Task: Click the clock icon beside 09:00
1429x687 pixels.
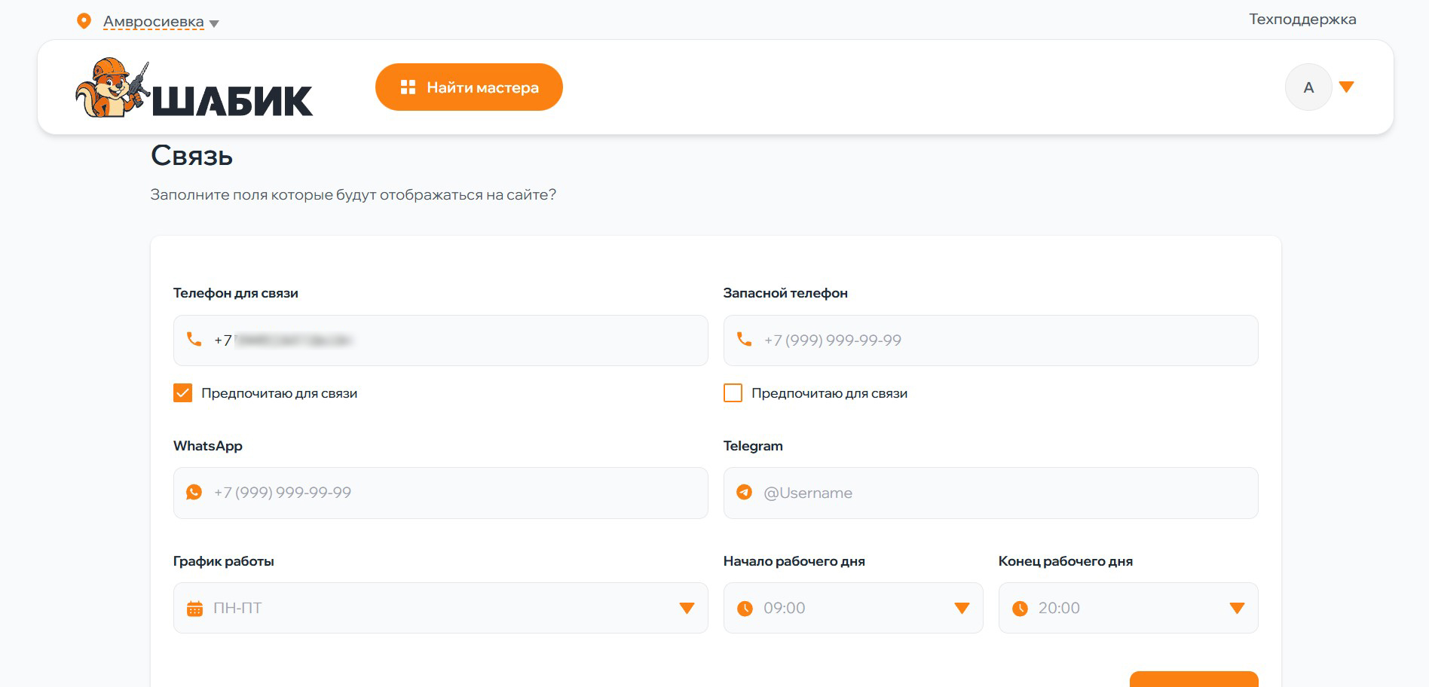Action: coord(745,609)
